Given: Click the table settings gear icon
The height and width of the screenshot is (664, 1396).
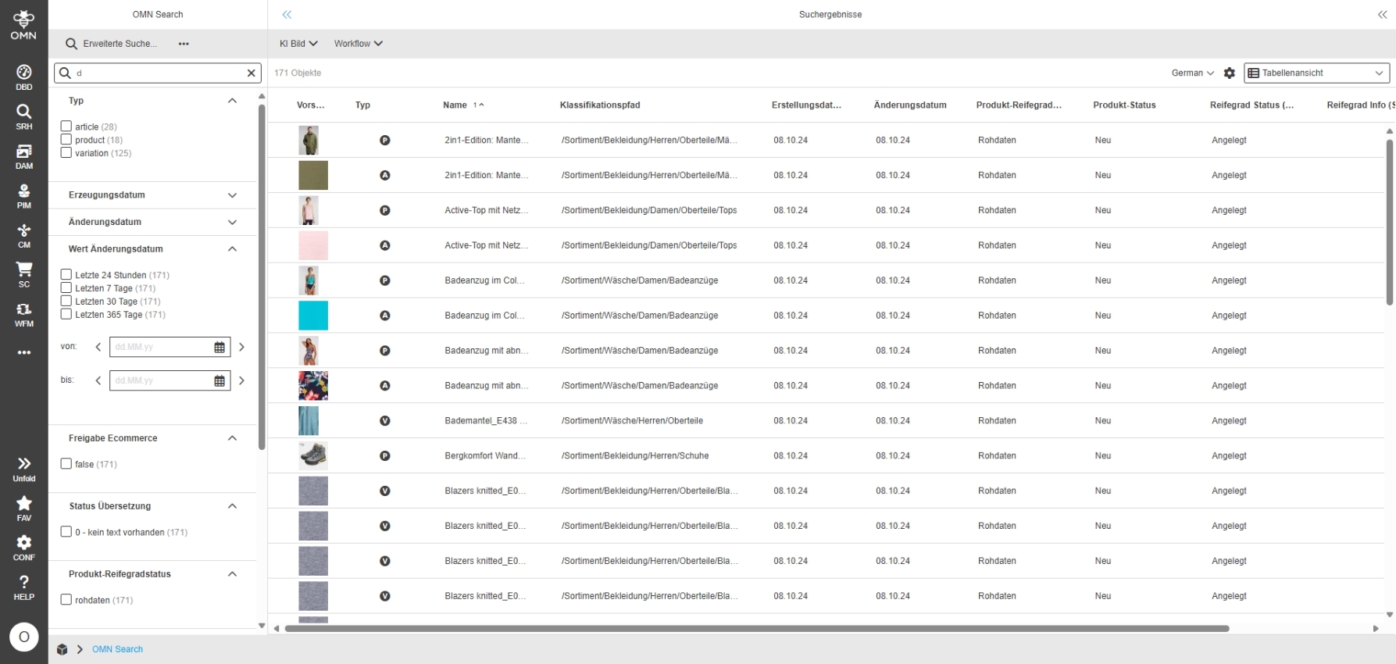Looking at the screenshot, I should click(1229, 73).
